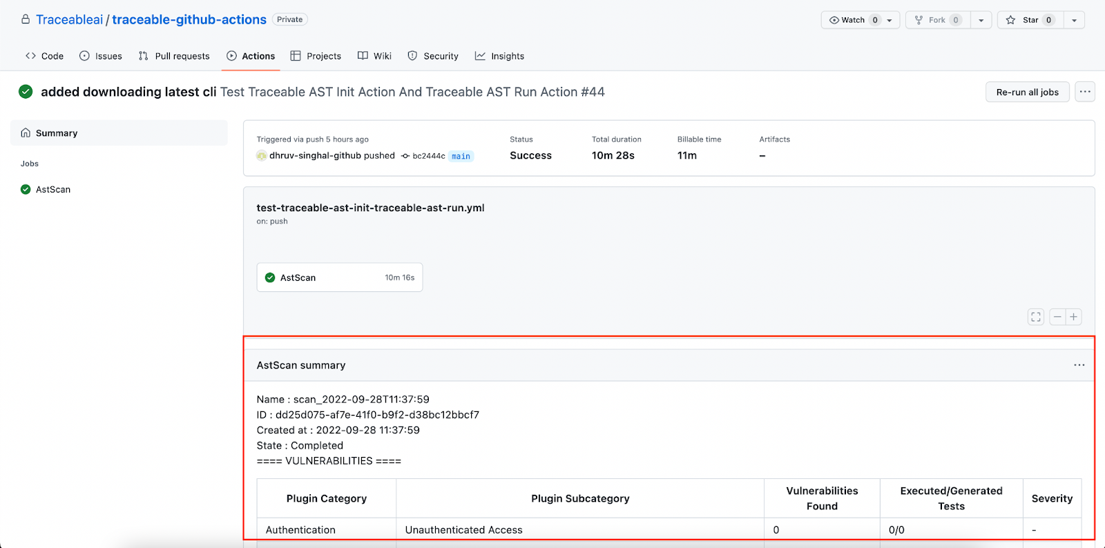Viewport: 1105px width, 548px height.
Task: Click the Plugin Category column header
Action: click(x=327, y=498)
